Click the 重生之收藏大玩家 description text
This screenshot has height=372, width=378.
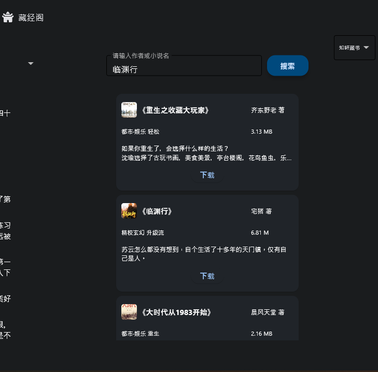206,153
